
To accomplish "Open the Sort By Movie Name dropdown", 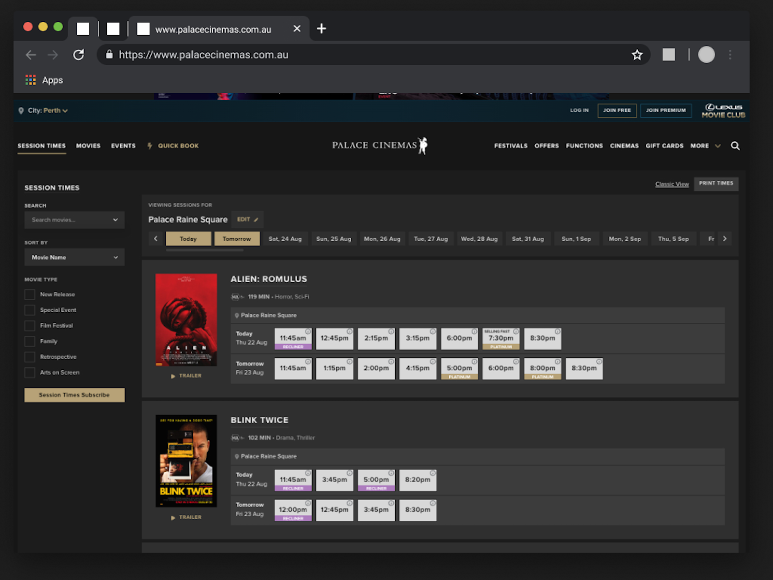I will 74,257.
